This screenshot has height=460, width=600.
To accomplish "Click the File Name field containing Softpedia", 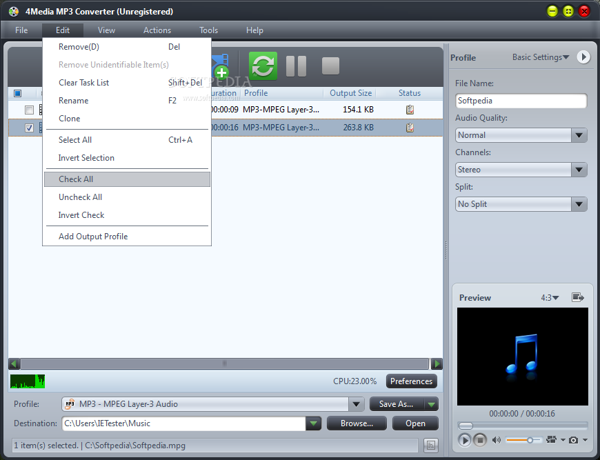I will (x=521, y=101).
